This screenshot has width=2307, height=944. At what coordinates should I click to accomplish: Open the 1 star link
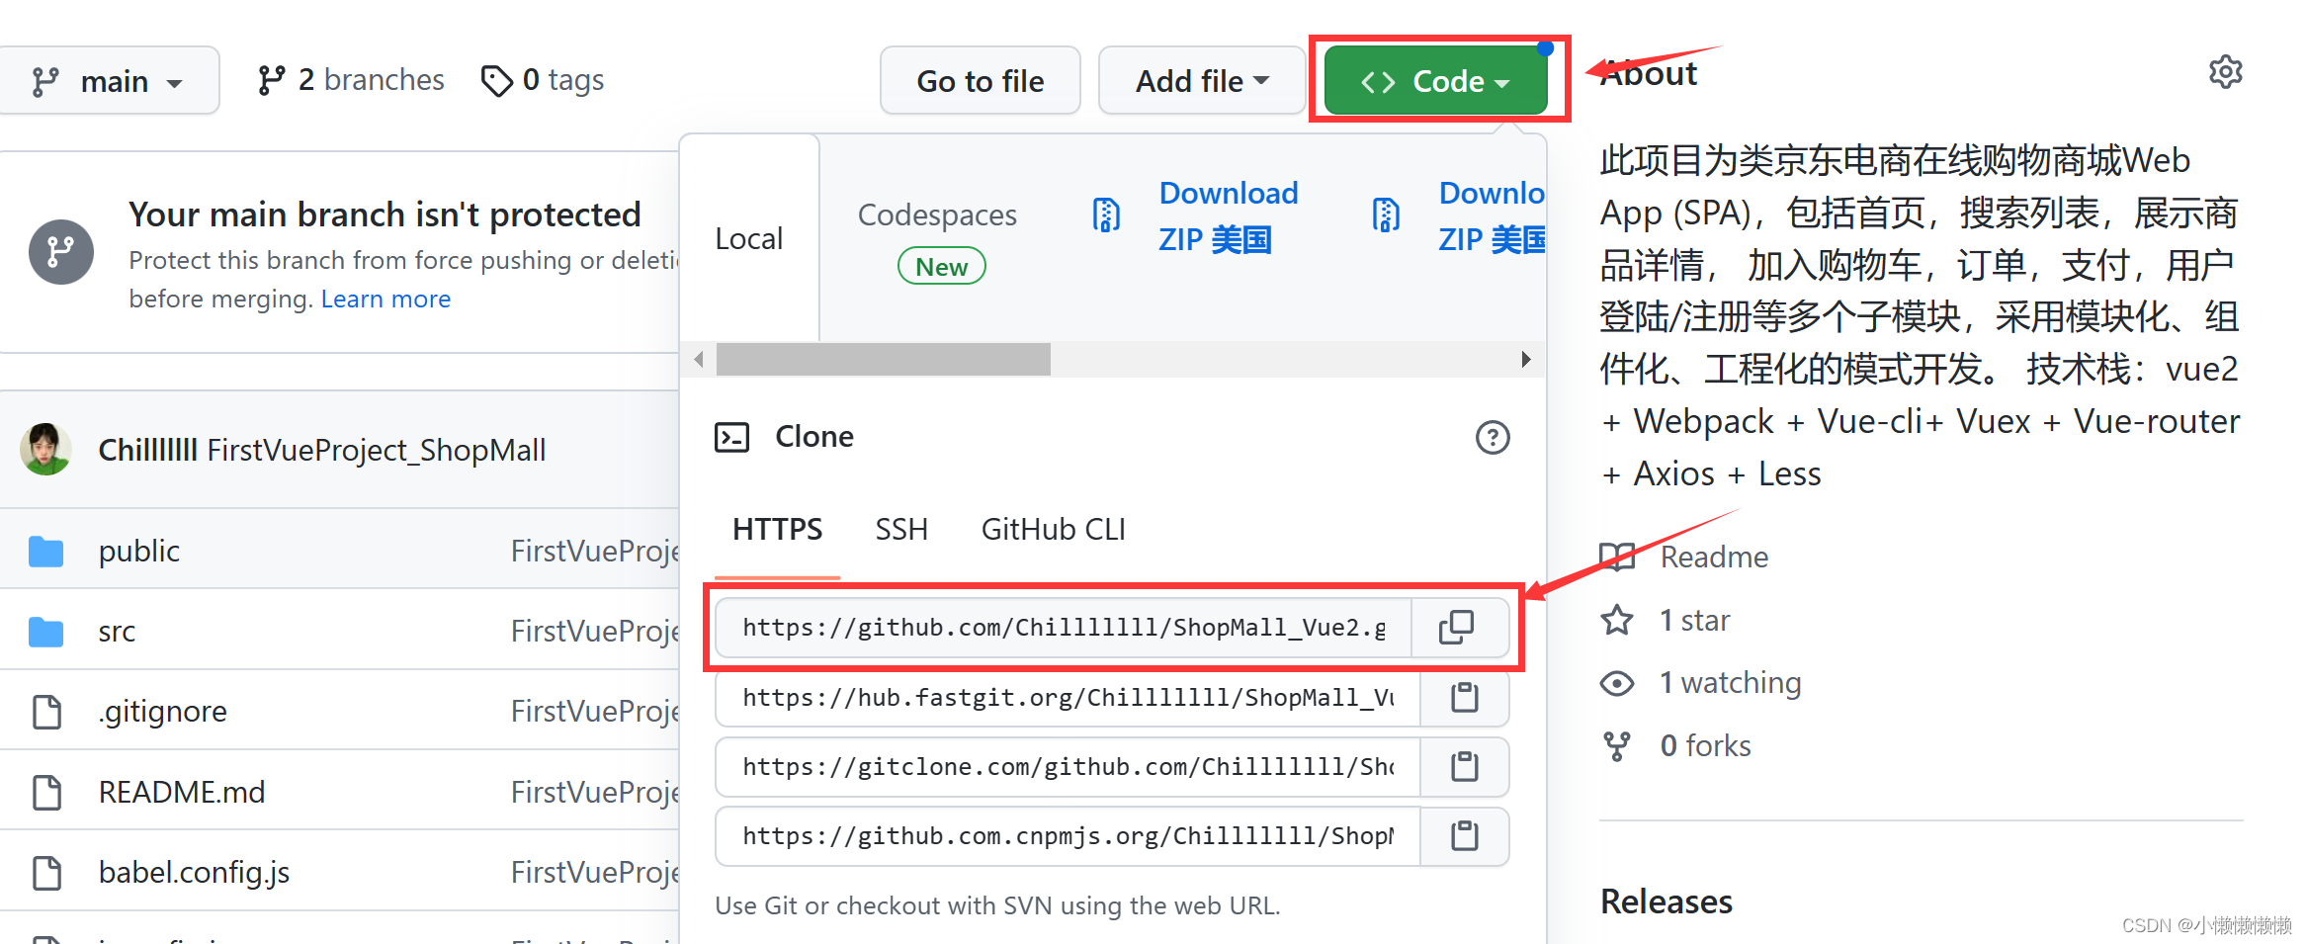pyautogui.click(x=1694, y=620)
